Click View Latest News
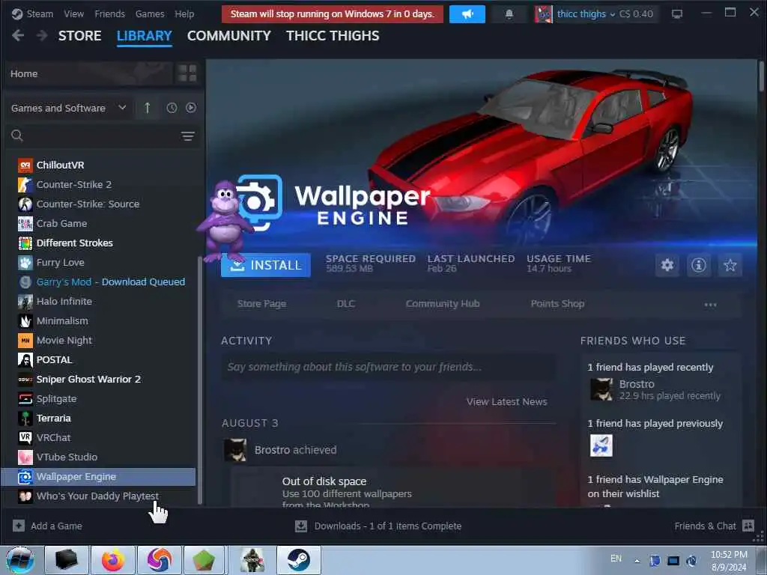 click(507, 401)
